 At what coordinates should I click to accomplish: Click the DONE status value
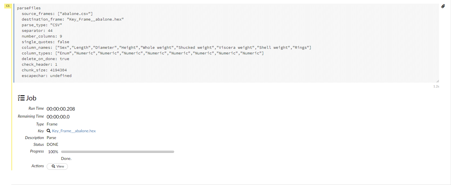point(53,144)
